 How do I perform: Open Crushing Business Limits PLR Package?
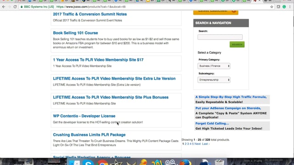pos(89,135)
